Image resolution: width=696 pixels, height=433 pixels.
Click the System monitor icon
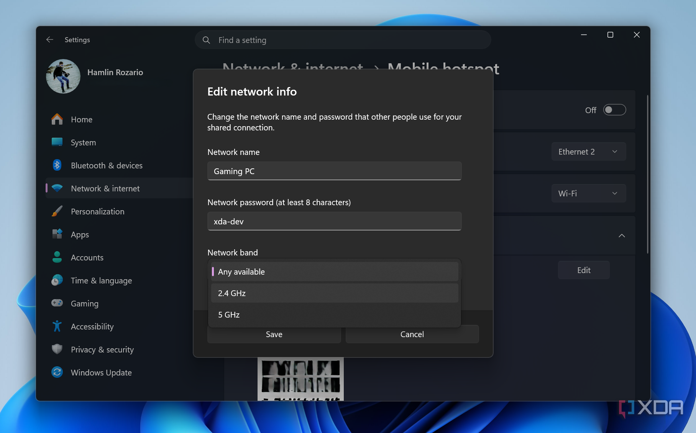(x=57, y=142)
